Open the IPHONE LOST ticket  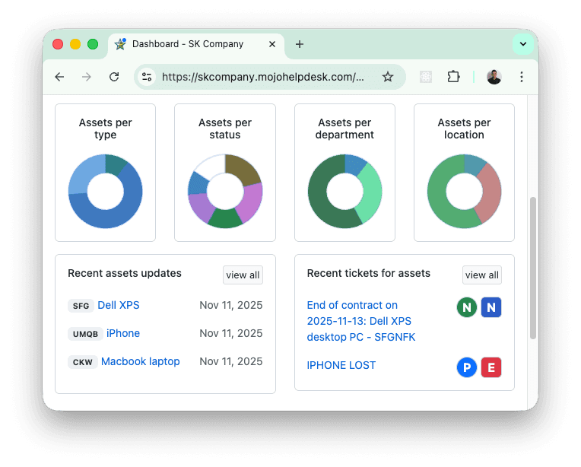click(x=341, y=365)
